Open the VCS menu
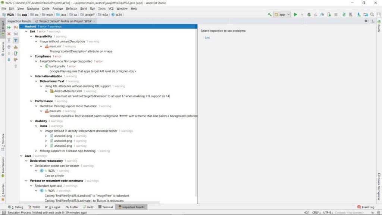This screenshot has height=215, width=382. tap(111, 9)
